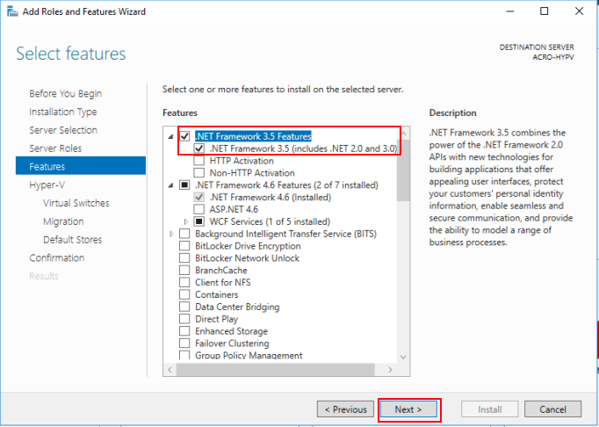Viewport: 599px width, 427px height.
Task: Collapse the .NET Framework 3.5 Features node
Action: coord(170,136)
